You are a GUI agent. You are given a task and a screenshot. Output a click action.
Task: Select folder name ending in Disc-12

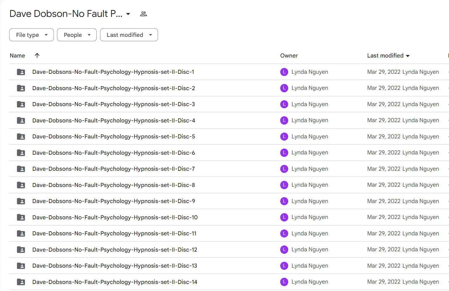(115, 249)
